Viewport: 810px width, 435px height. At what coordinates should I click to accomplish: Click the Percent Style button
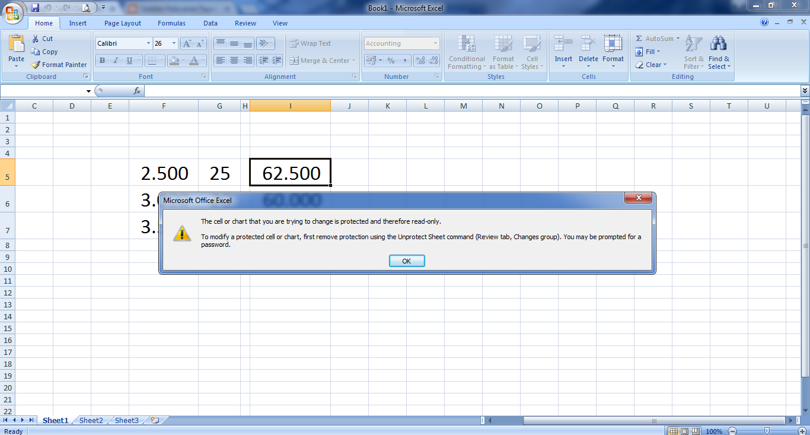coord(391,61)
